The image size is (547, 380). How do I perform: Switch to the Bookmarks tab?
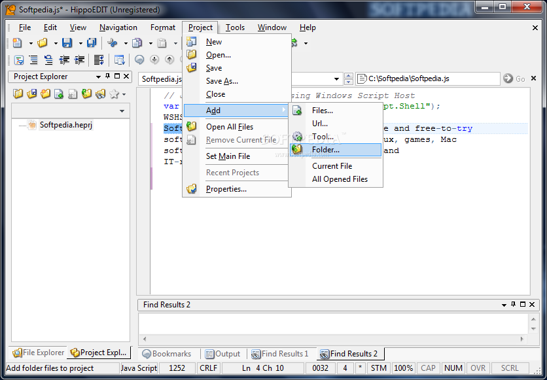[x=167, y=353]
